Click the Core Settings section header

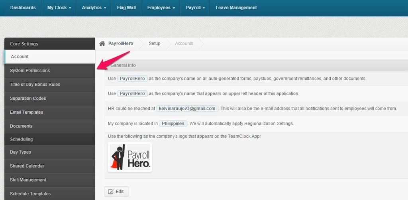[x=50, y=44]
